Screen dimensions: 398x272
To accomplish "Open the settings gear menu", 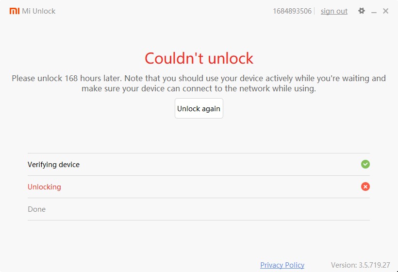I will [x=361, y=11].
